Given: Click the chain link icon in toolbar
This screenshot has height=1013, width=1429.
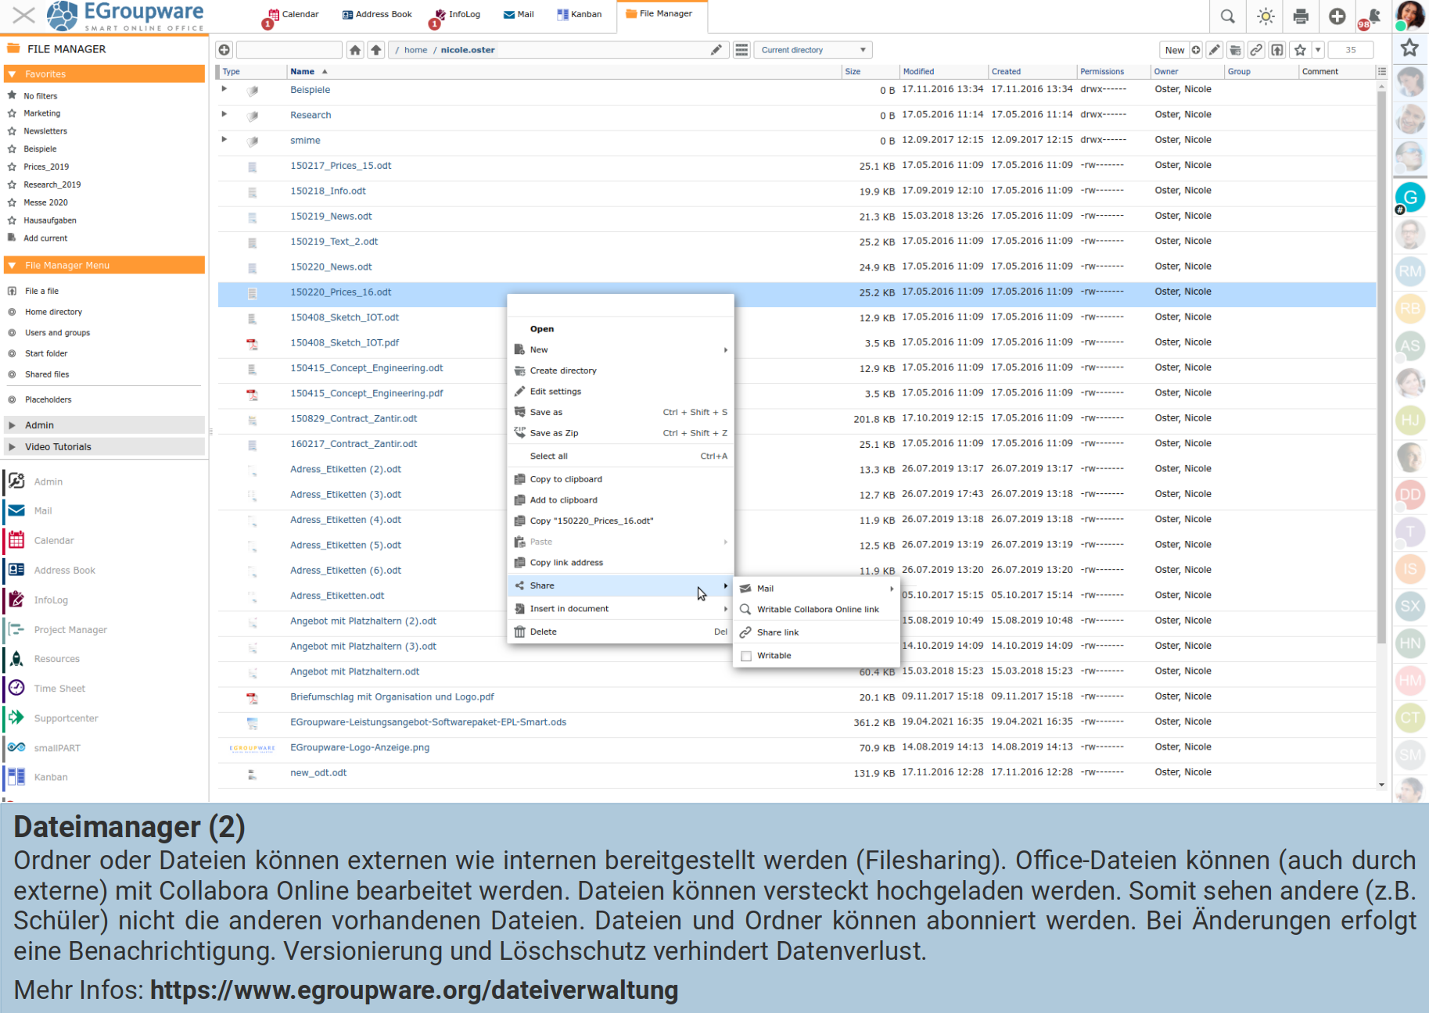Looking at the screenshot, I should point(1256,50).
